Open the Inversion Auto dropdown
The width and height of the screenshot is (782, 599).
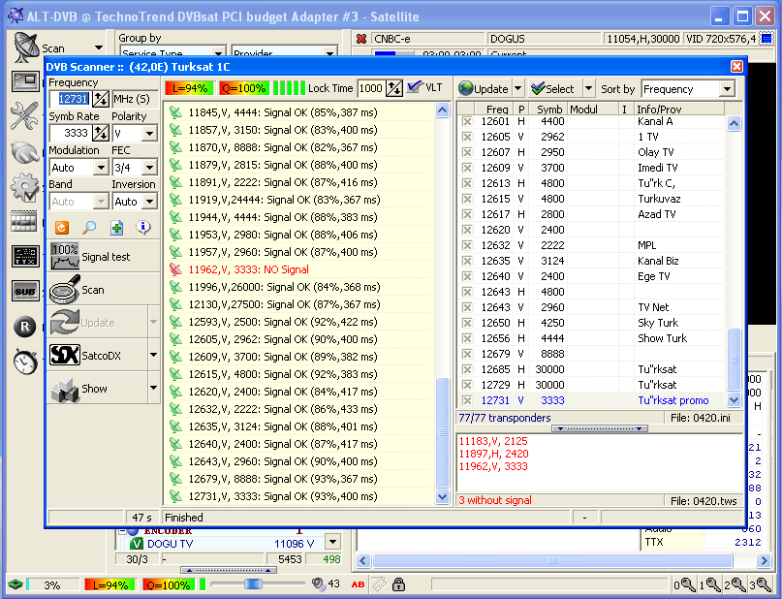coord(149,201)
